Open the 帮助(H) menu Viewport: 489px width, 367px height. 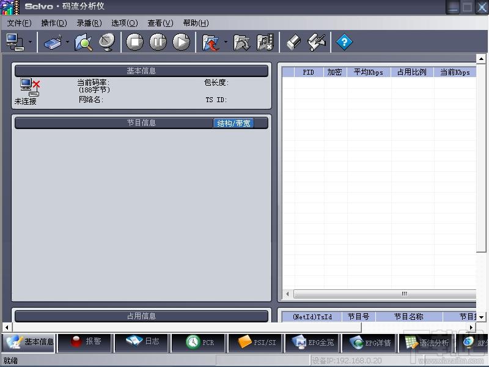(196, 23)
